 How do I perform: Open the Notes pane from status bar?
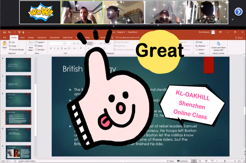click(x=171, y=161)
